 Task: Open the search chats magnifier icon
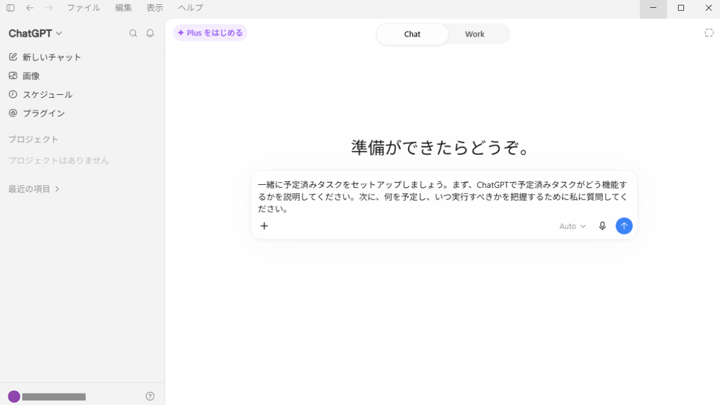[x=133, y=34]
